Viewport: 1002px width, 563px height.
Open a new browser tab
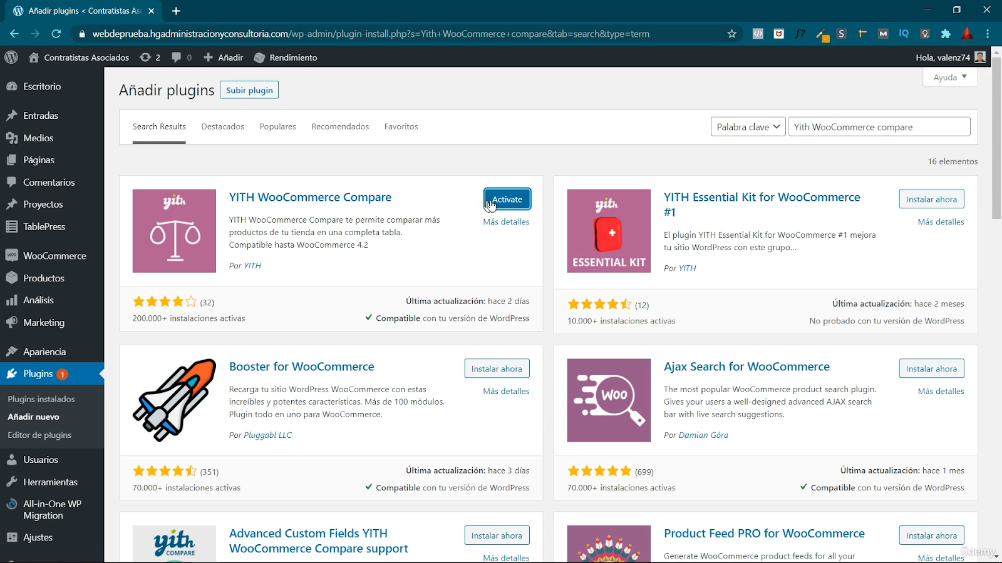point(176,11)
